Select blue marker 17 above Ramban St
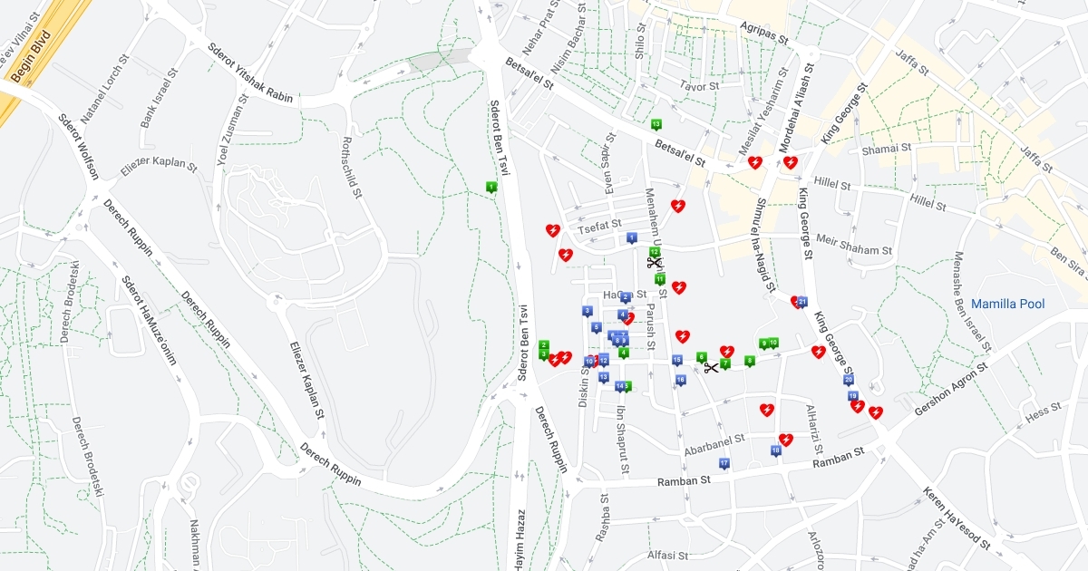 [724, 464]
